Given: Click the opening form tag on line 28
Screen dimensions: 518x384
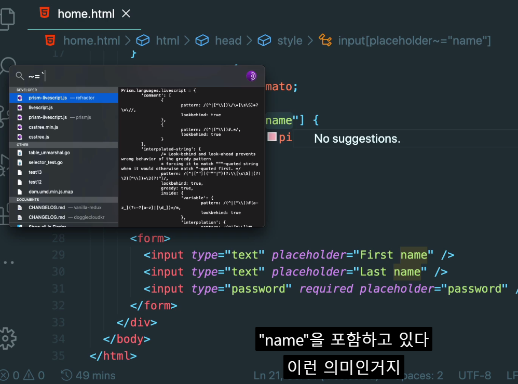Looking at the screenshot, I should tap(151, 238).
